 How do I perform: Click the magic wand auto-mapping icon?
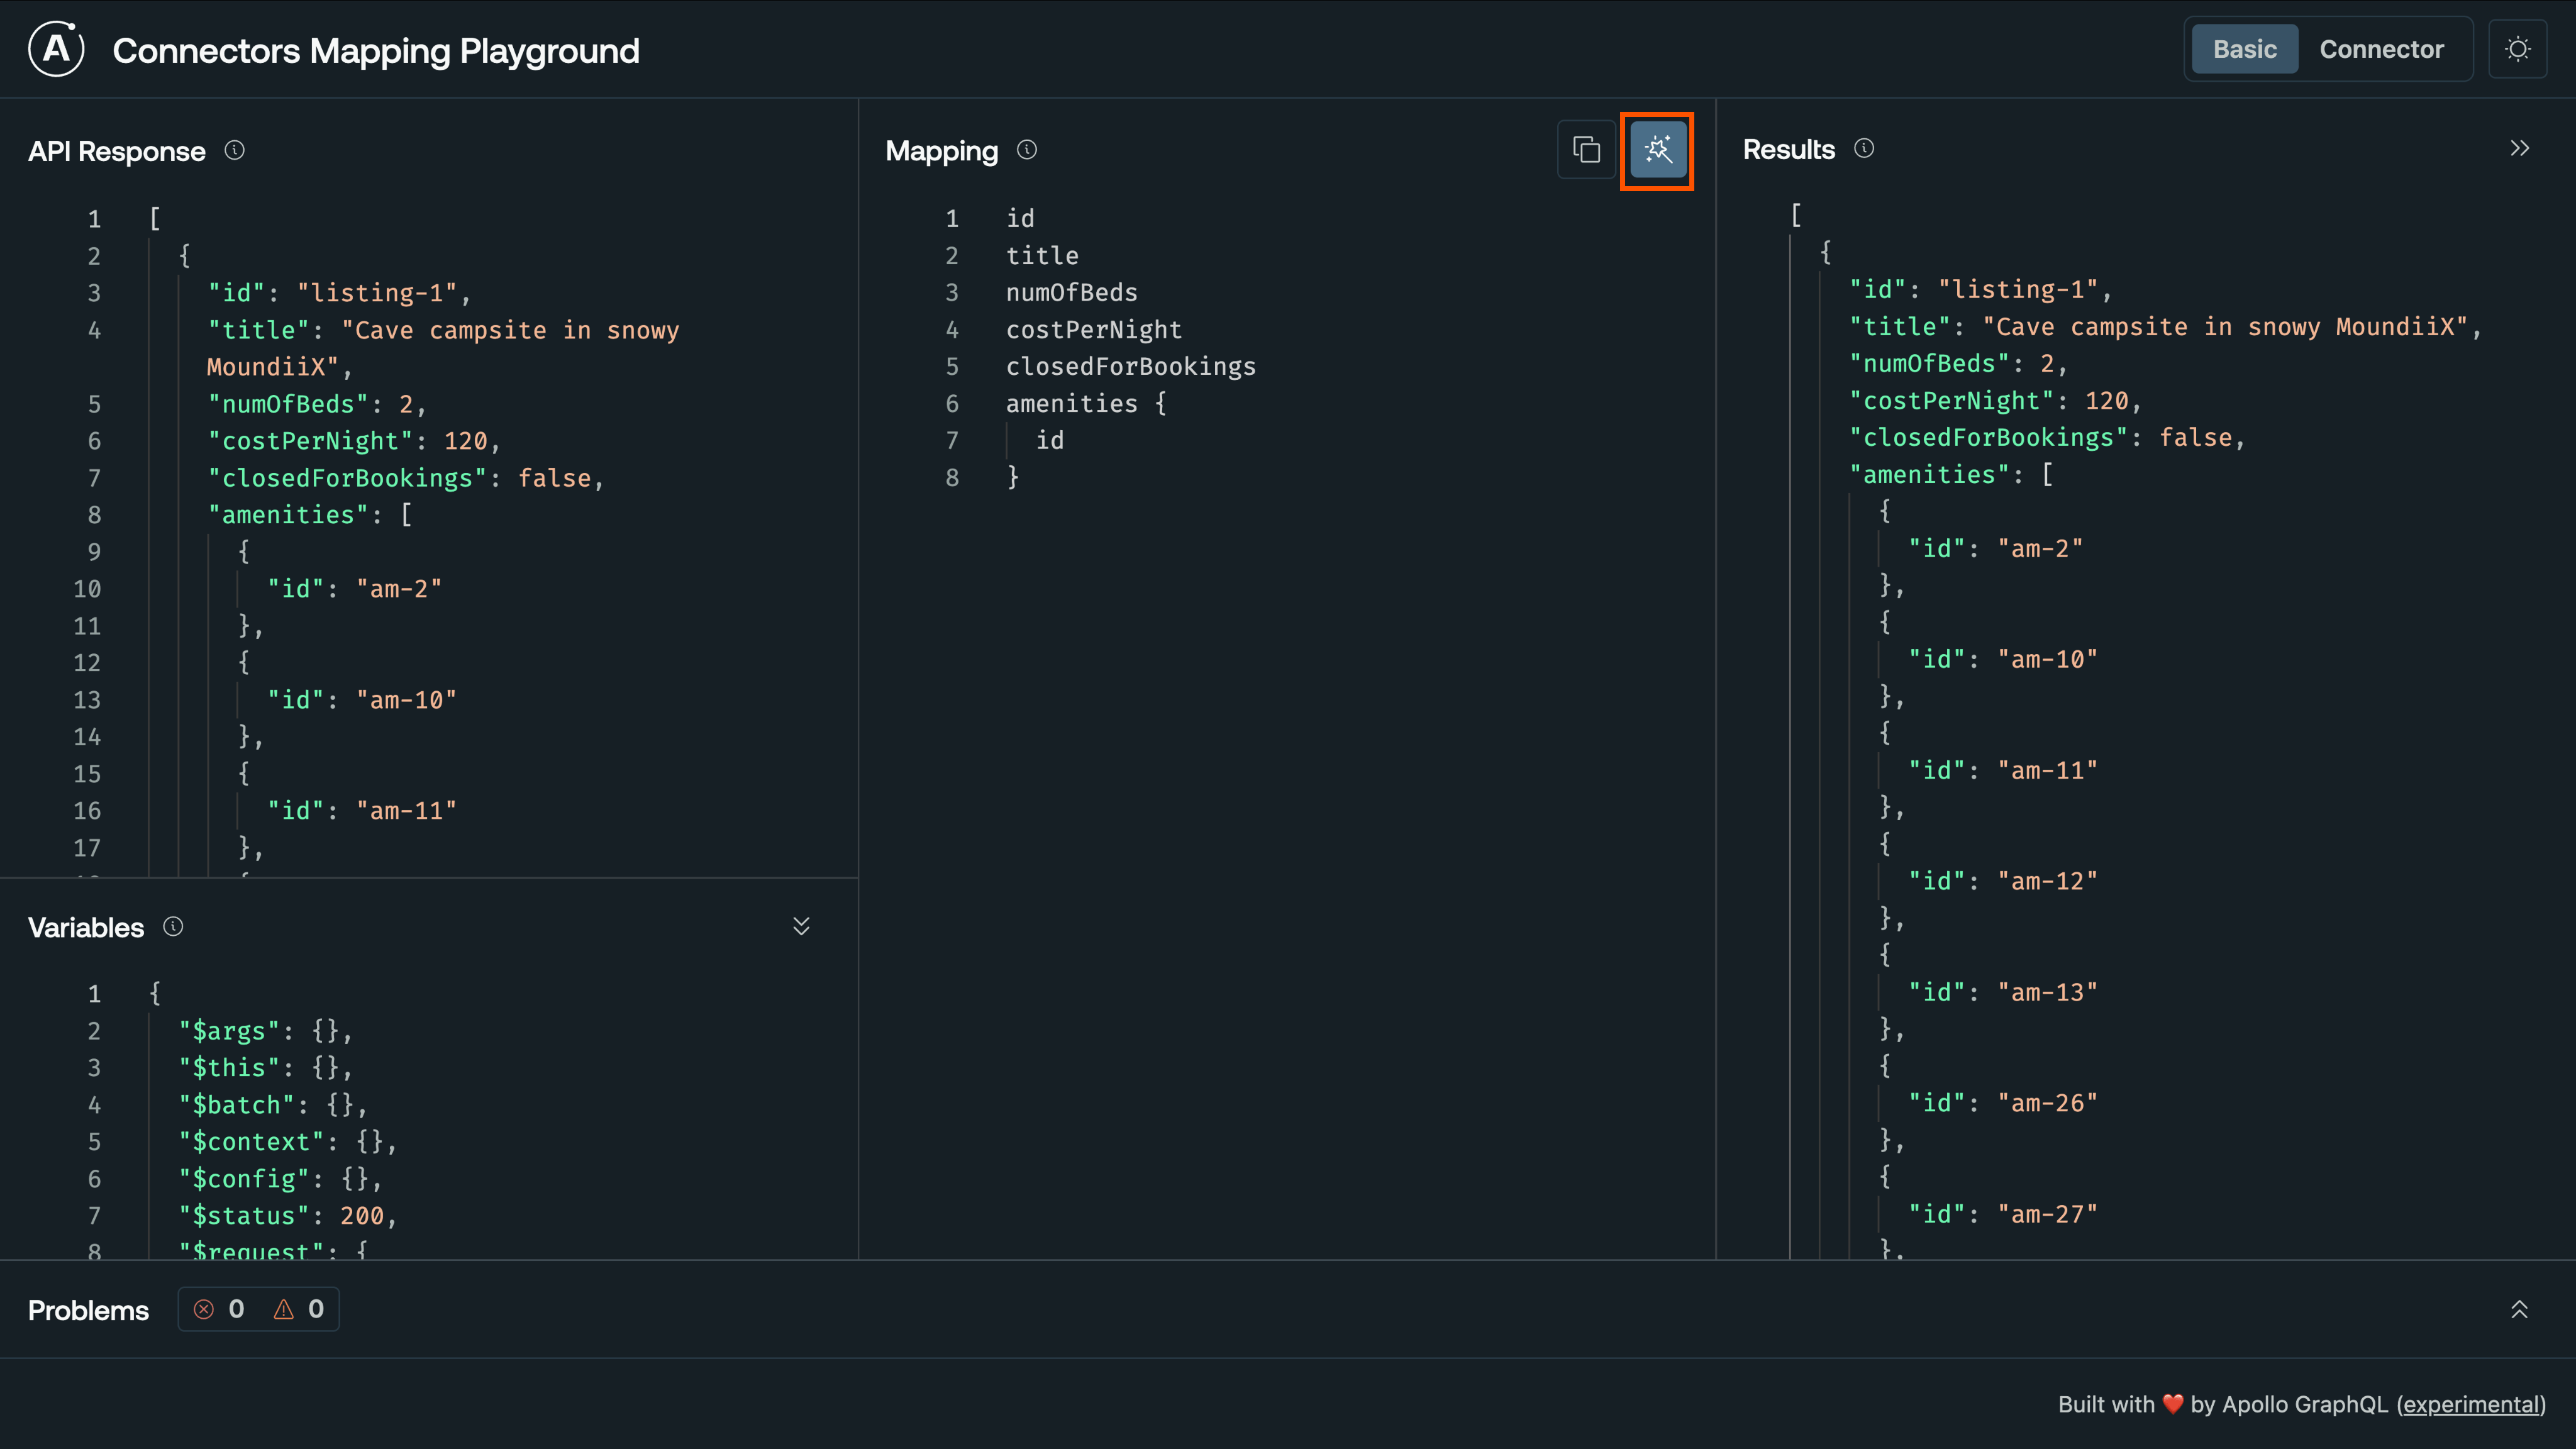click(1657, 151)
